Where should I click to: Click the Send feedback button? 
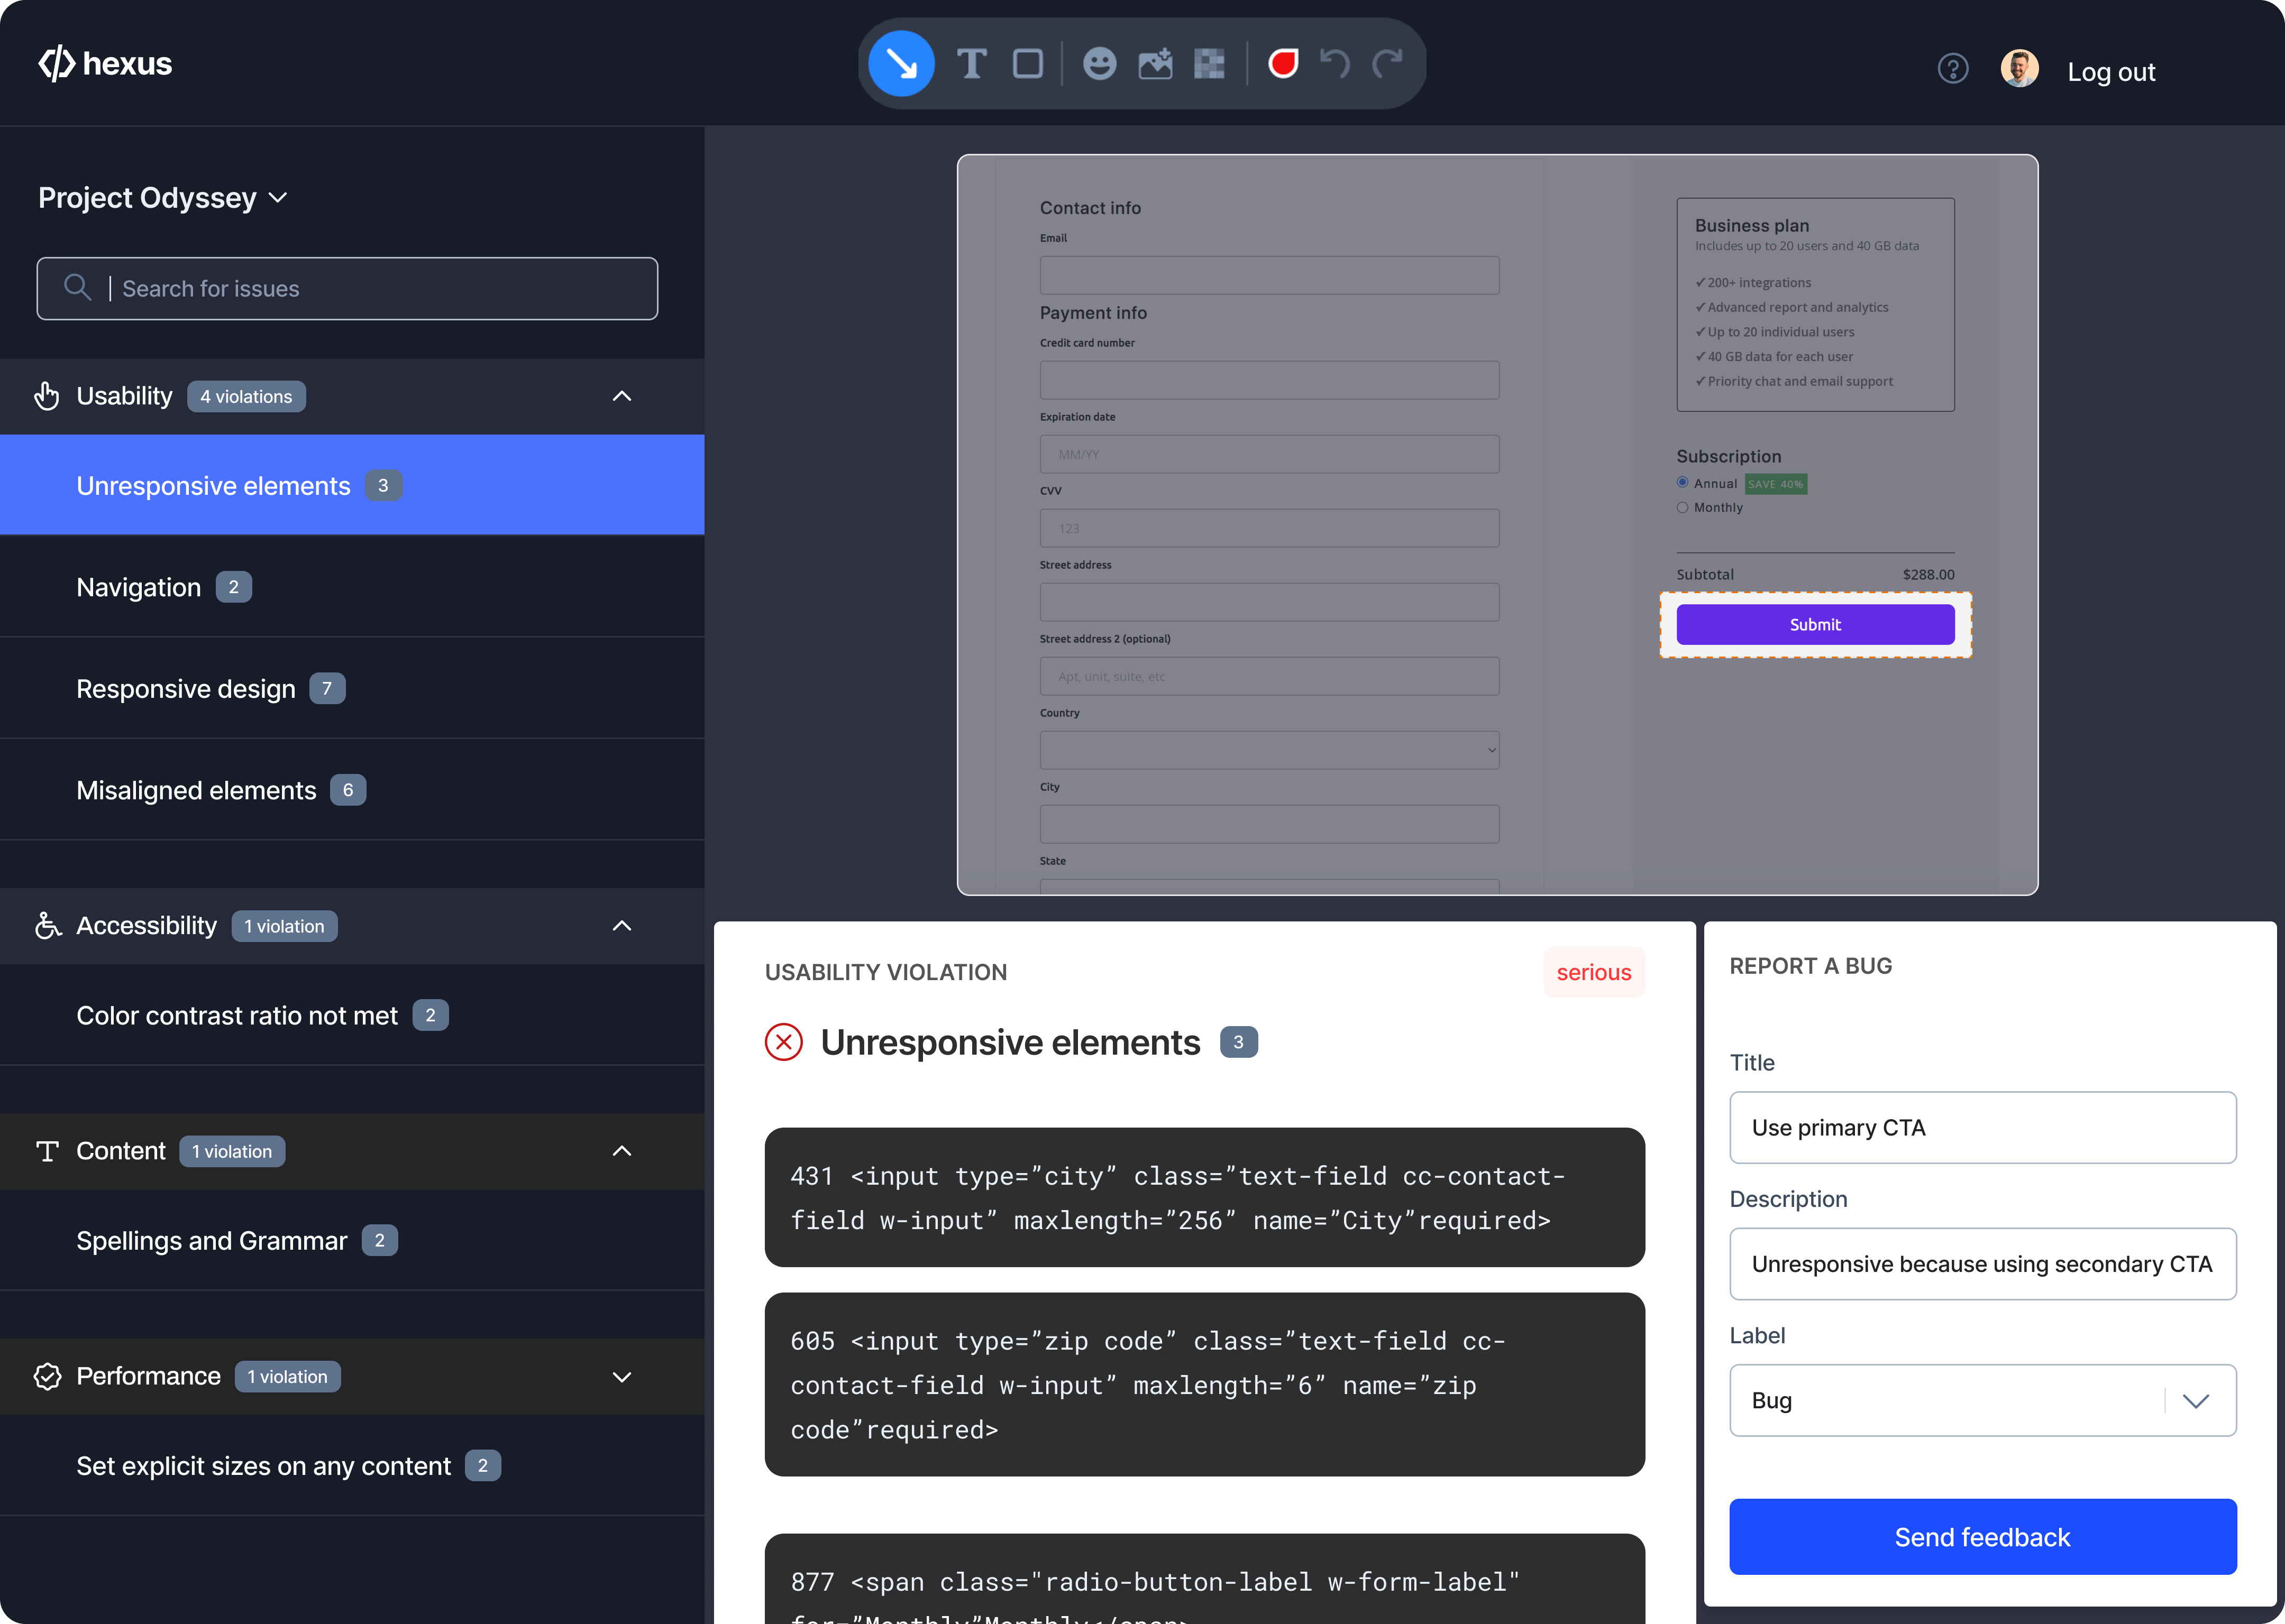coord(1982,1536)
